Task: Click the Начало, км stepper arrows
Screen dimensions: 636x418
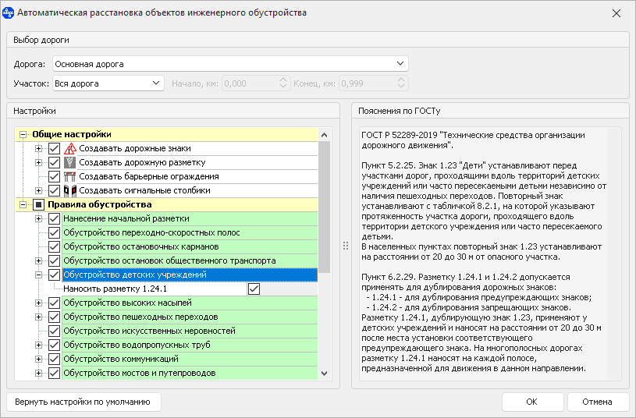Action: click(283, 83)
